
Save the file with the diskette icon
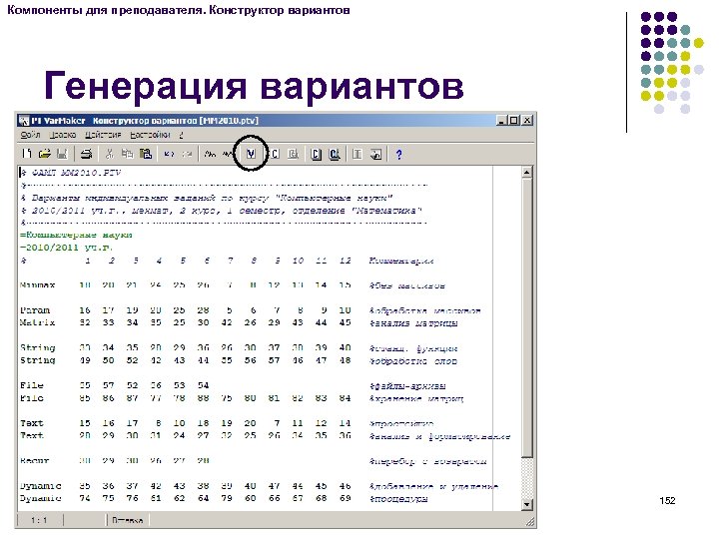coord(62,154)
